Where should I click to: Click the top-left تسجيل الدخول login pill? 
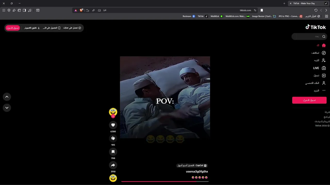coord(13,28)
